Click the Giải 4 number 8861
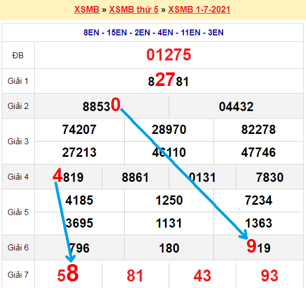The height and width of the screenshot is (288, 306). tap(135, 177)
